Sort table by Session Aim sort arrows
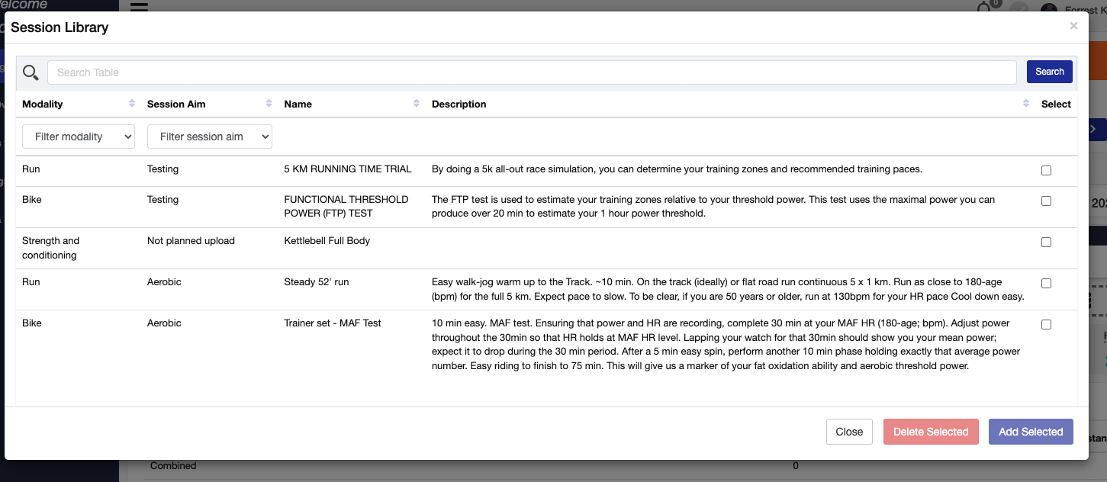 click(269, 104)
